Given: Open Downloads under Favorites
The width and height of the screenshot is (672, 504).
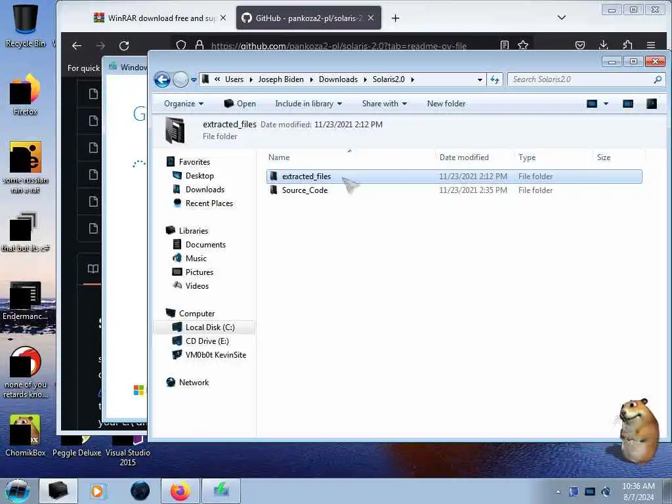Looking at the screenshot, I should [x=205, y=190].
